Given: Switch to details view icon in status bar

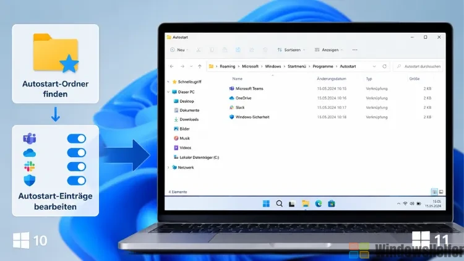Looking at the screenshot, I should pyautogui.click(x=434, y=192).
